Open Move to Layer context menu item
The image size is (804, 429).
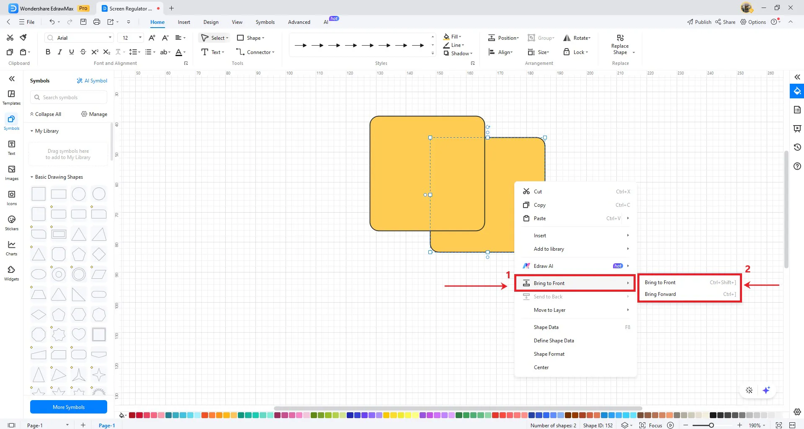point(576,310)
